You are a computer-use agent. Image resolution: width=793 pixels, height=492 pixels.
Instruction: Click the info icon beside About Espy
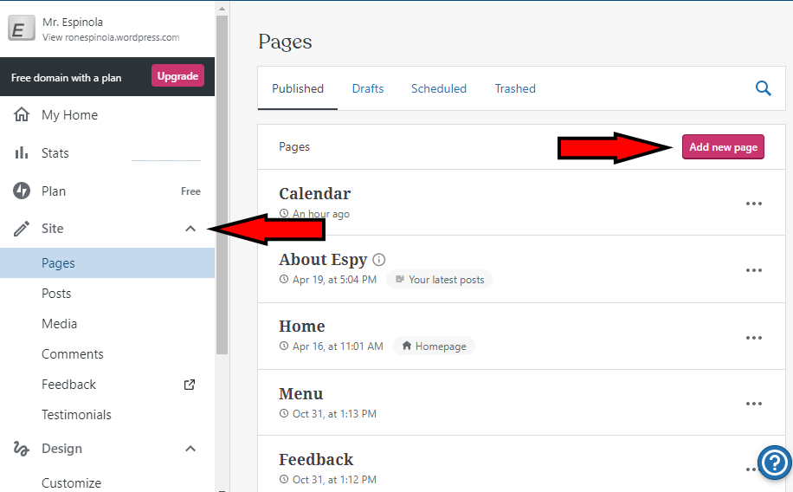click(x=379, y=260)
